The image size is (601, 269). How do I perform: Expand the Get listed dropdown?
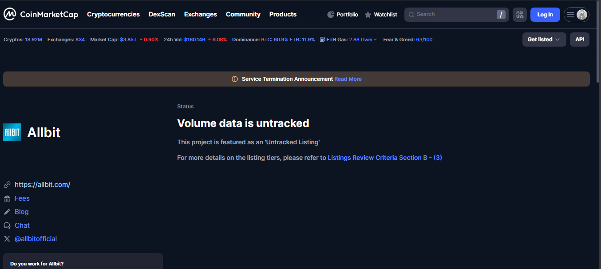point(544,40)
